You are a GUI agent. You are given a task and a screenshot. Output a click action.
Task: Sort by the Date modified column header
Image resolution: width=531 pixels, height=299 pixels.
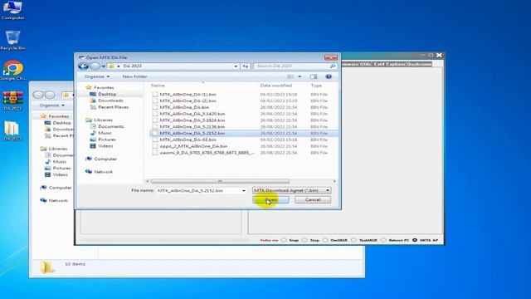tap(276, 86)
